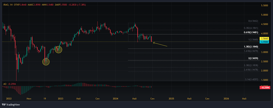Click the cyan 3.5500 last price tag
The height and width of the screenshot is (108, 273).
(265, 42)
